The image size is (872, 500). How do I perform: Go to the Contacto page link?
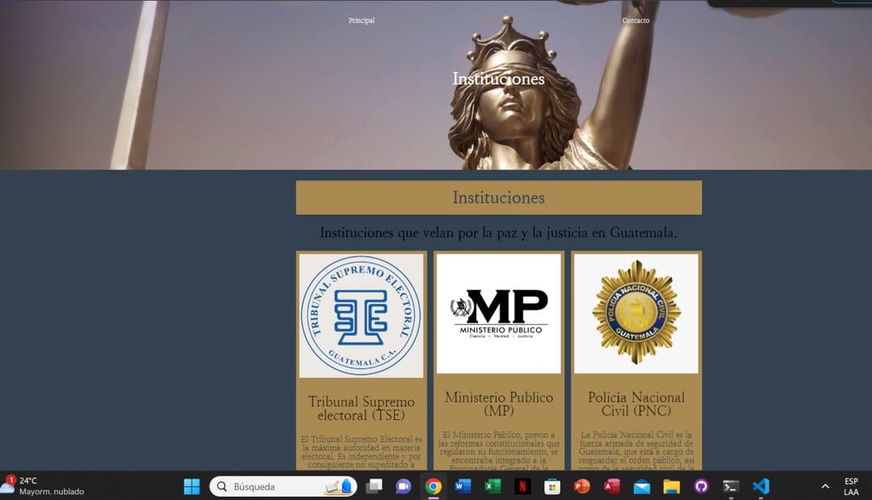tap(635, 20)
